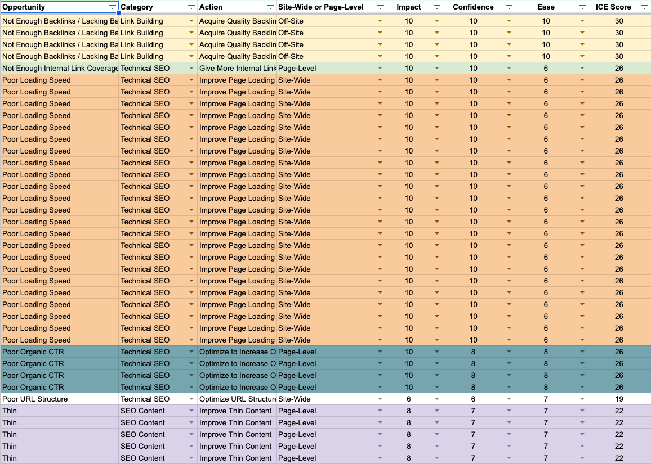Open Impact dropdown in Poor URL Structure row
This screenshot has height=464, width=651.
[x=437, y=399]
